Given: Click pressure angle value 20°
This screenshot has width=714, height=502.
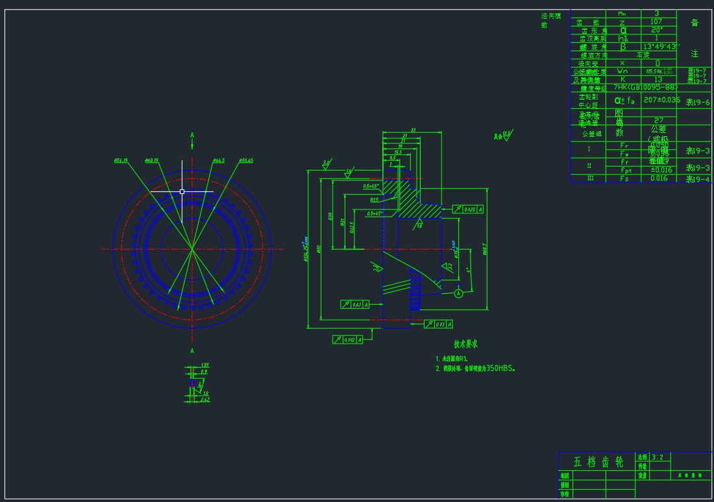Looking at the screenshot, I should coord(657,30).
